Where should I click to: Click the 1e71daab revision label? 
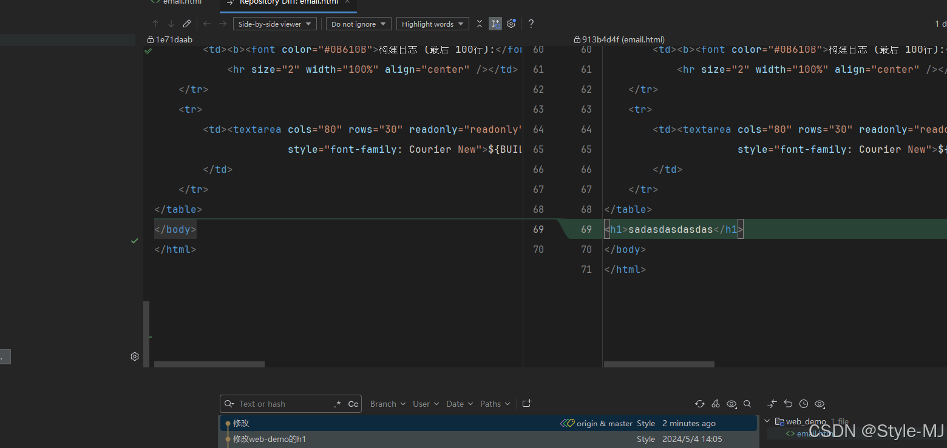tap(174, 39)
